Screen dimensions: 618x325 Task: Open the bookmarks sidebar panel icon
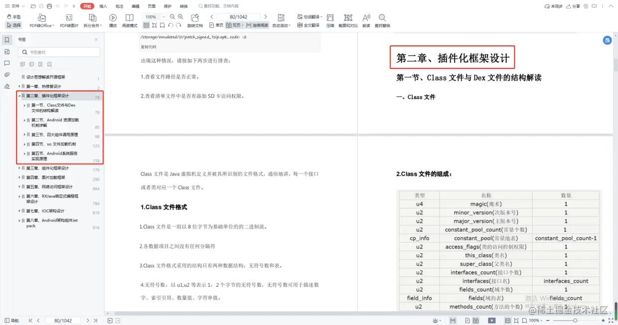pos(7,40)
